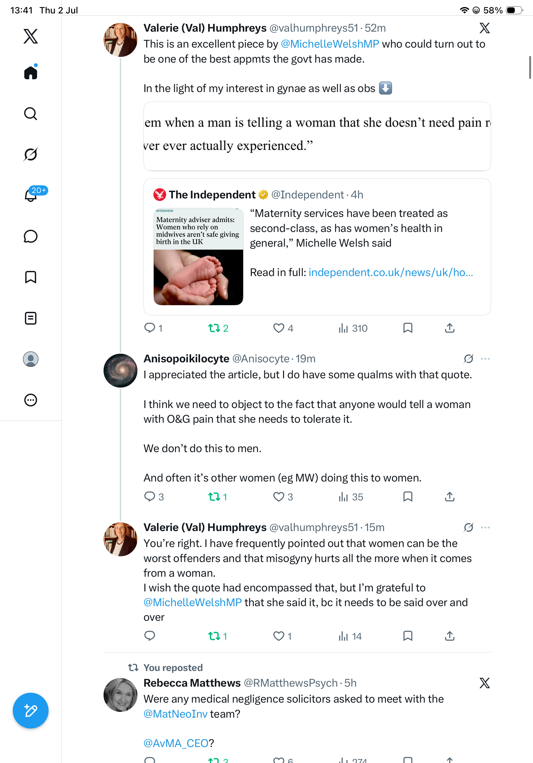
Task: Open Grok from the sidebar
Action: [31, 154]
